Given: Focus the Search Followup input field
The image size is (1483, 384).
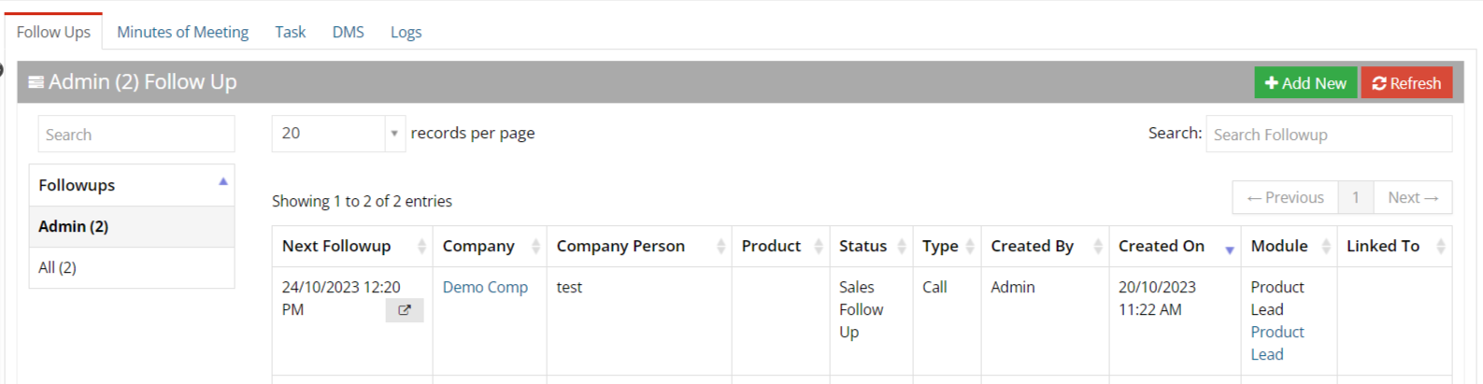Looking at the screenshot, I should pyautogui.click(x=1329, y=134).
